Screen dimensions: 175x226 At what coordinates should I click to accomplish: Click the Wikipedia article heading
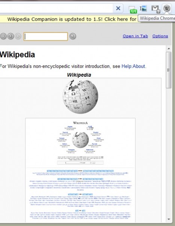17,55
